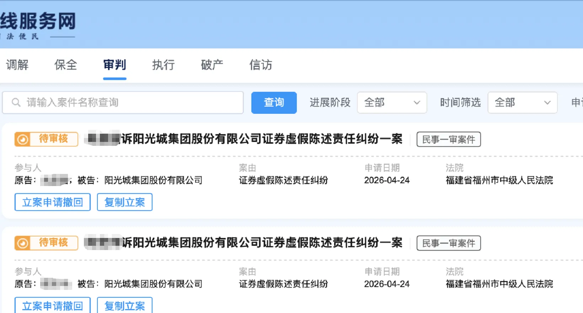
Task: Click 民事一审案件 tag on first case
Action: click(449, 139)
